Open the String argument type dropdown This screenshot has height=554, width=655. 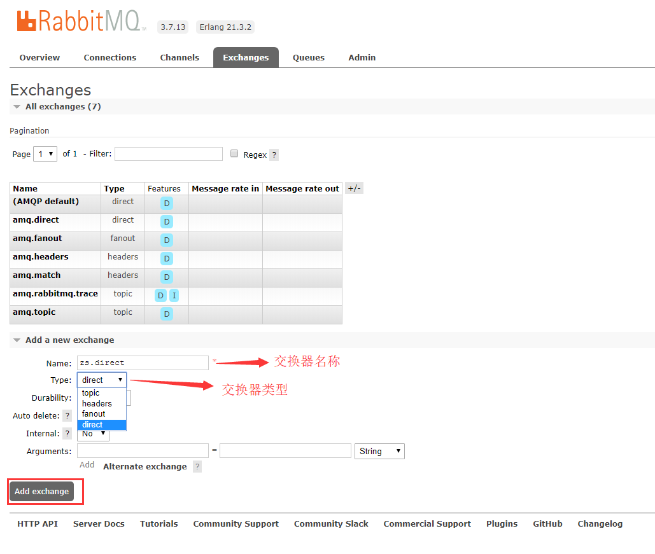379,451
